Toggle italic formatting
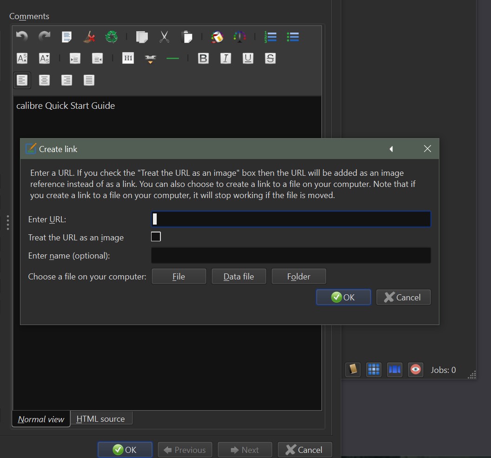Screen dimensions: 491x458 (x=226, y=58)
